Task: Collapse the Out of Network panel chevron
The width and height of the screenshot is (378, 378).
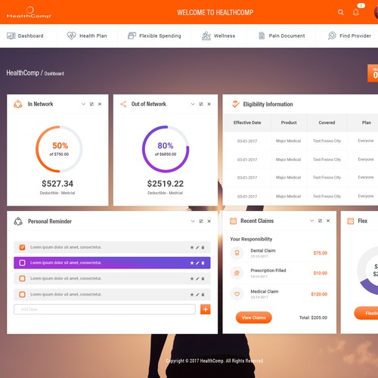Action: click(193, 104)
